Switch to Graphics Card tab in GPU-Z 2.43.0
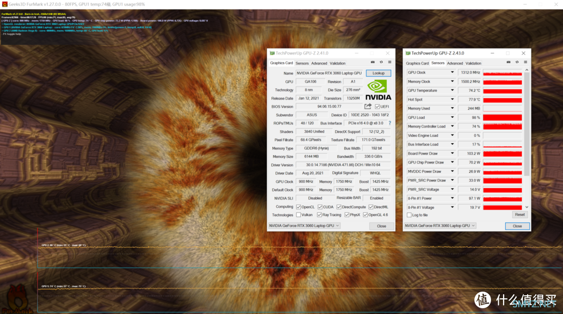Image resolution: width=563 pixels, height=314 pixels. [417, 63]
